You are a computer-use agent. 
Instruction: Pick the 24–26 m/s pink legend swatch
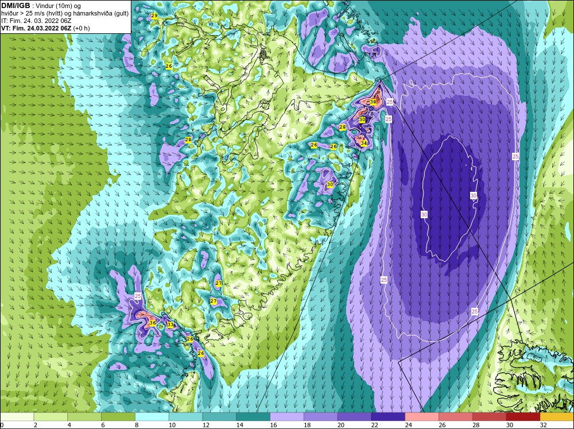click(422, 416)
